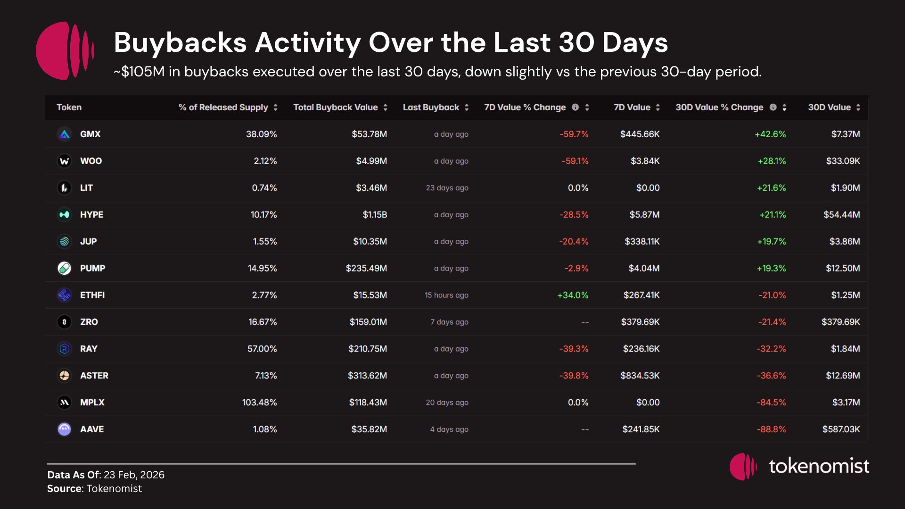905x509 pixels.
Task: Click the AAVE ghost icon
Action: pos(65,429)
